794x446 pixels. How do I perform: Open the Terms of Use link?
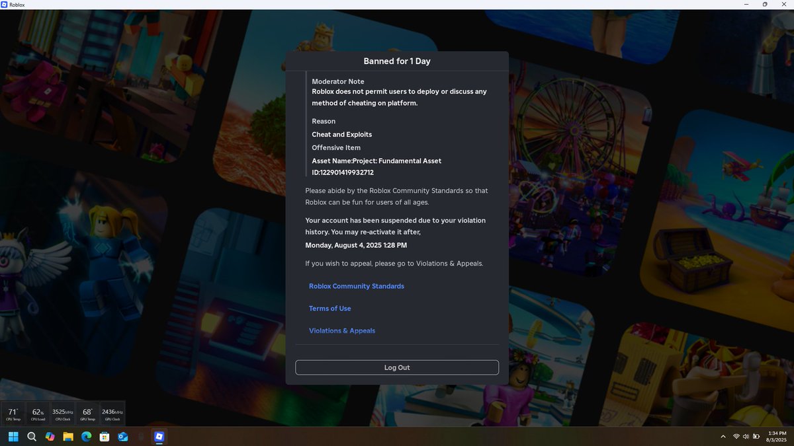(330, 309)
